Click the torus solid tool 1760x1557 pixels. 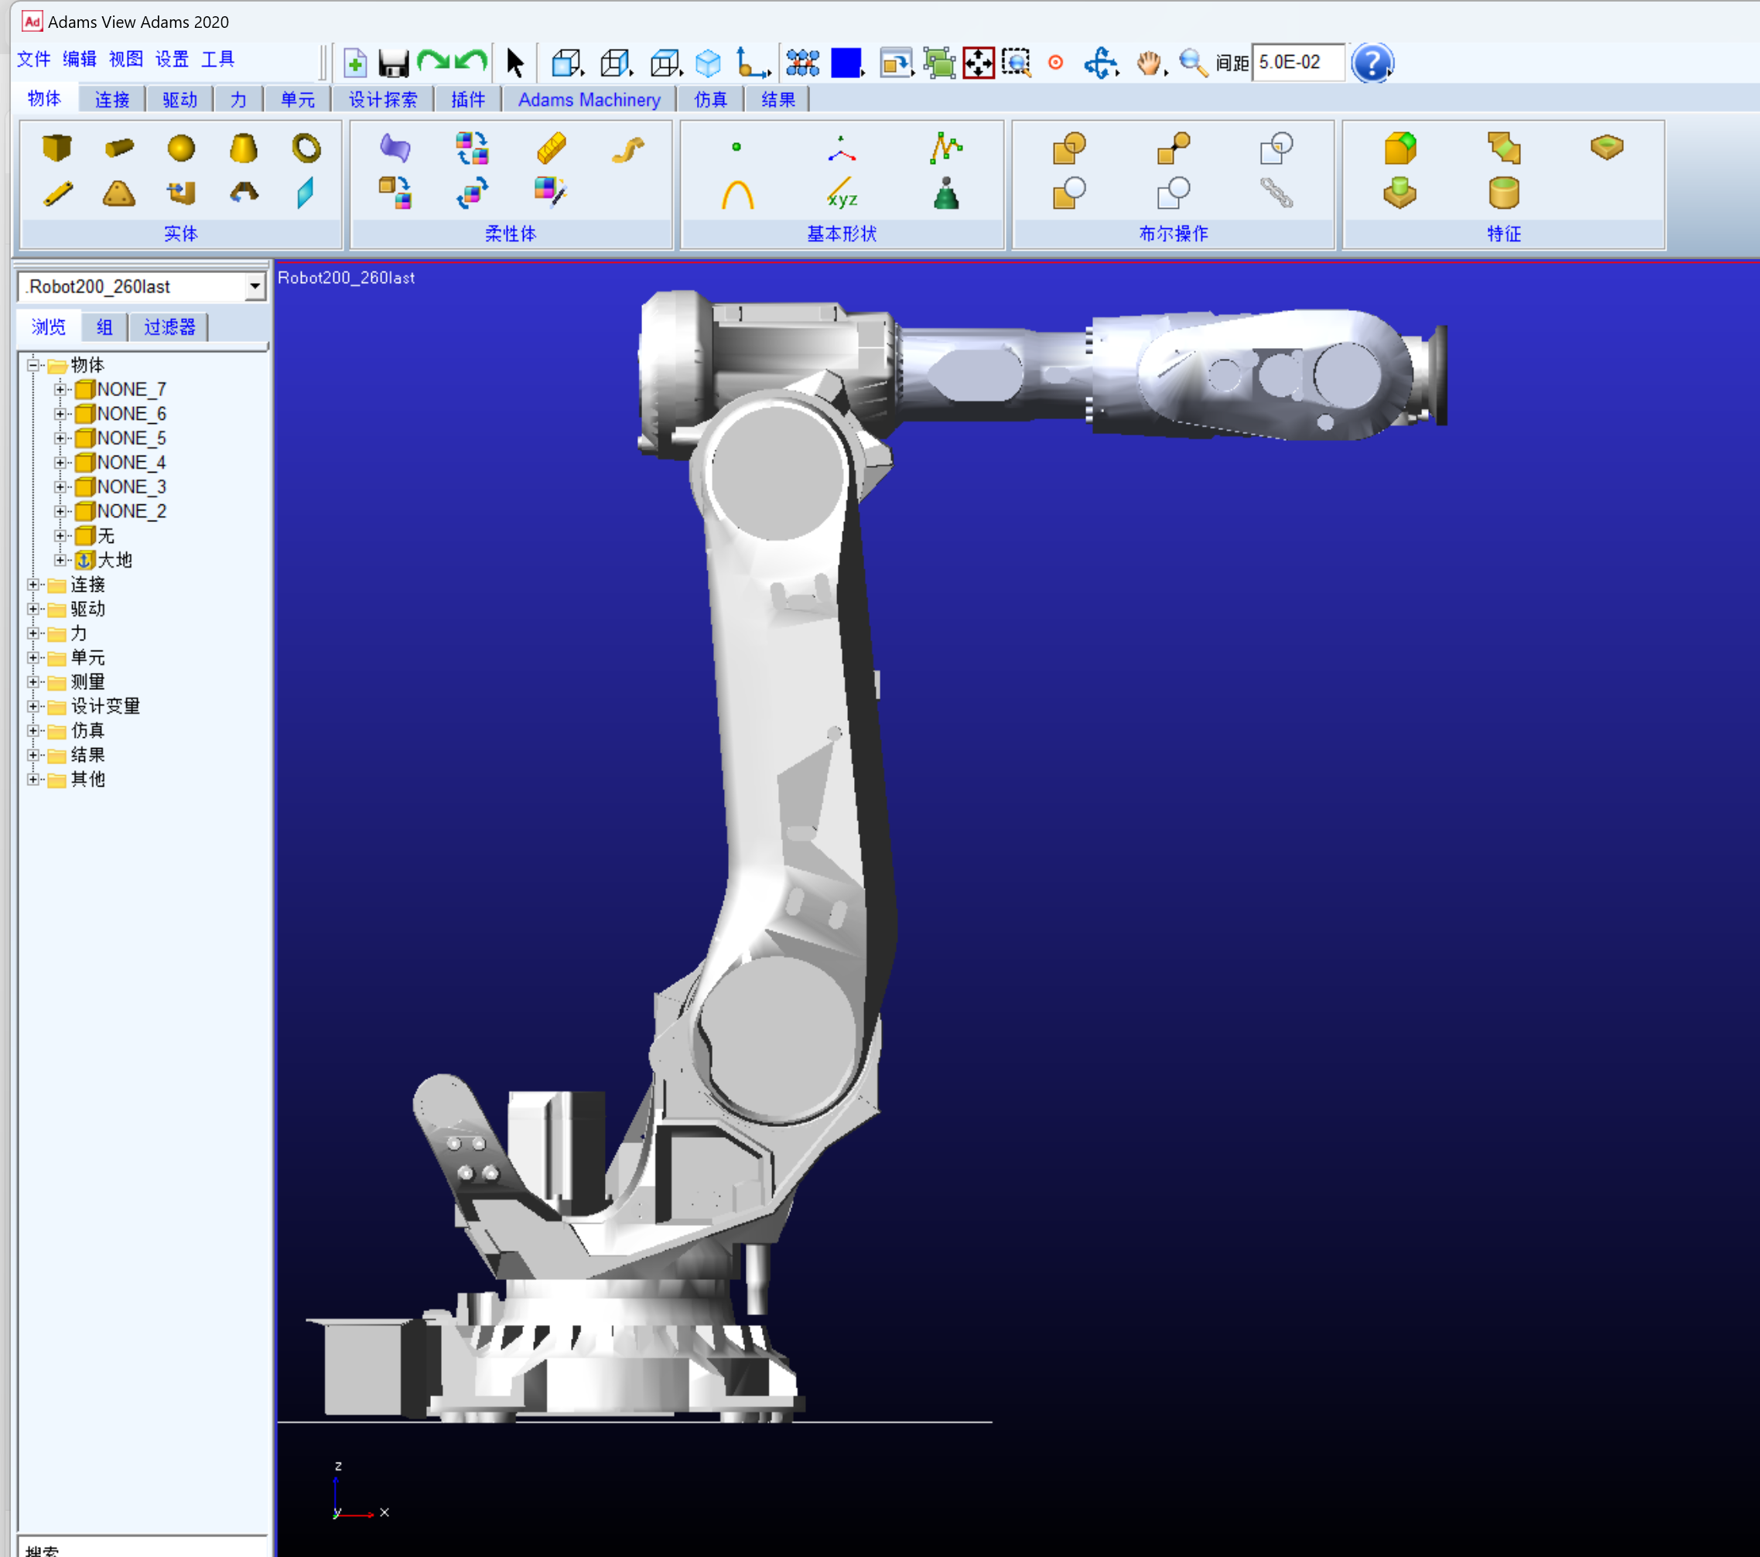tap(306, 148)
